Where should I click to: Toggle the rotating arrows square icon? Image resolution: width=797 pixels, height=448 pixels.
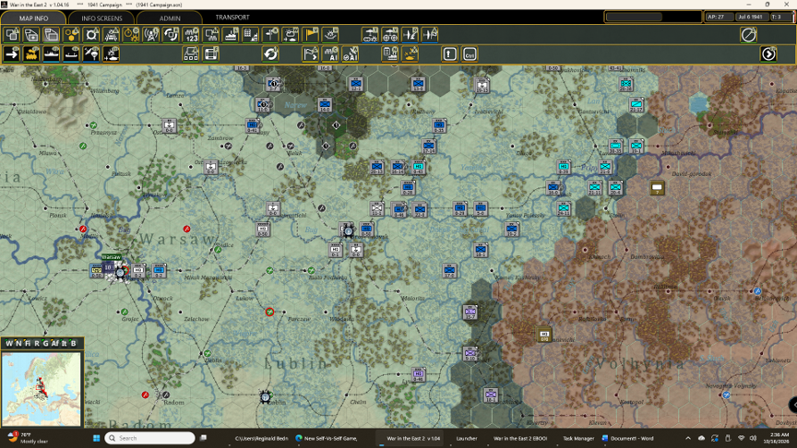(x=171, y=35)
